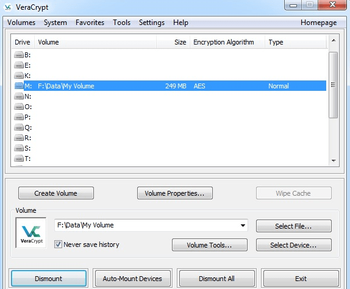
Task: Open Volume Tools button
Action: (x=210, y=245)
